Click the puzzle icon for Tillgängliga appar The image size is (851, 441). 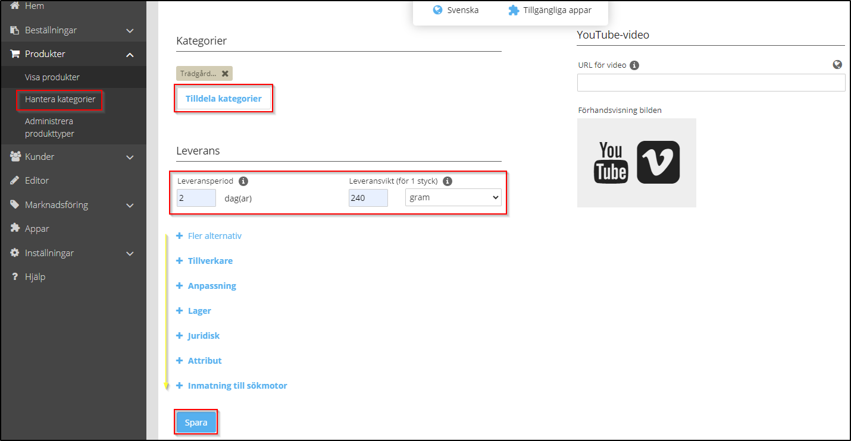coord(514,10)
